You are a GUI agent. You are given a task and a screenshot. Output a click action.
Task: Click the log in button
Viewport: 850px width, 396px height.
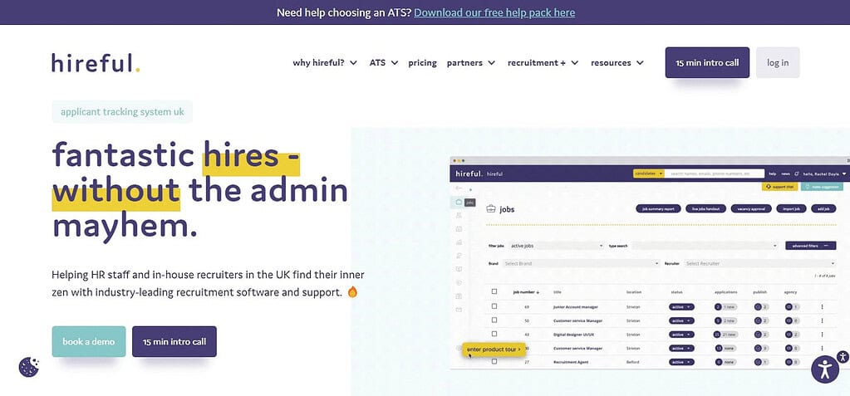pyautogui.click(x=778, y=63)
